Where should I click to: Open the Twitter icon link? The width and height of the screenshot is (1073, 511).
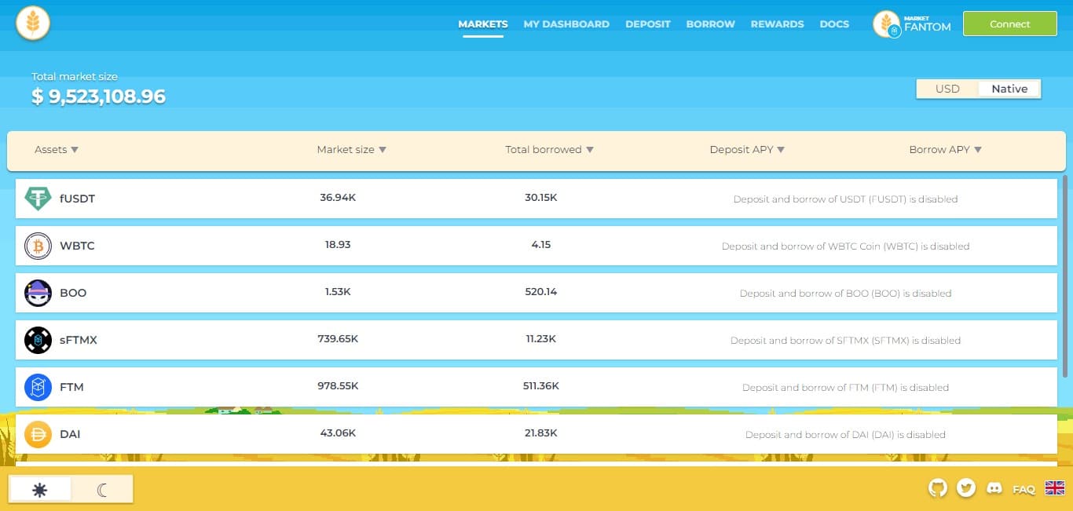tap(965, 488)
